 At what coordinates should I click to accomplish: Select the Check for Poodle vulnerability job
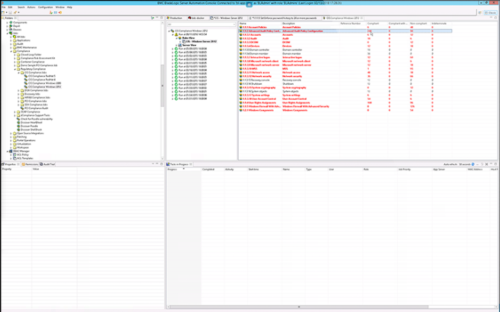tap(37, 119)
